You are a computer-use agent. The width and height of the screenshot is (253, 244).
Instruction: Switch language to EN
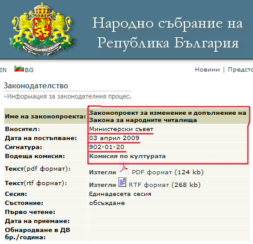coord(3,70)
